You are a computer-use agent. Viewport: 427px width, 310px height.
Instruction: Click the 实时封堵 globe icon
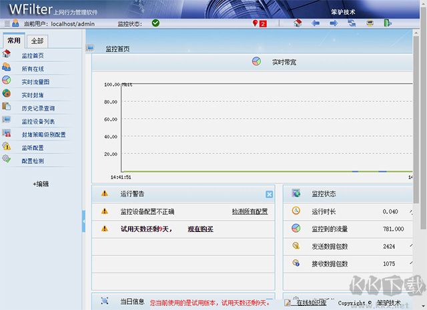click(x=7, y=93)
